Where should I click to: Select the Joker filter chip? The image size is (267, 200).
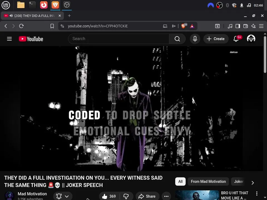click(x=239, y=181)
